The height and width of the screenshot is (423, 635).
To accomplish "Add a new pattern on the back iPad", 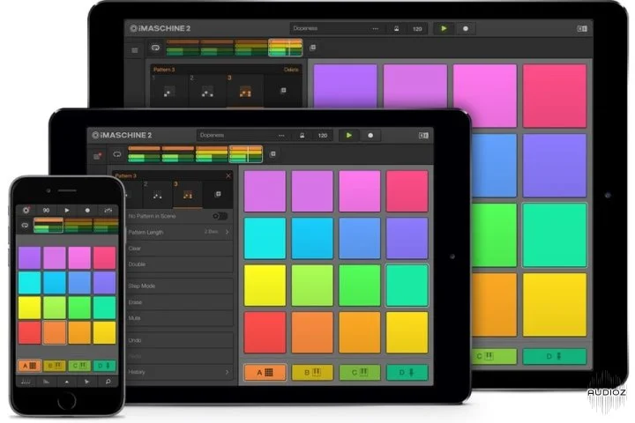I will [x=283, y=90].
